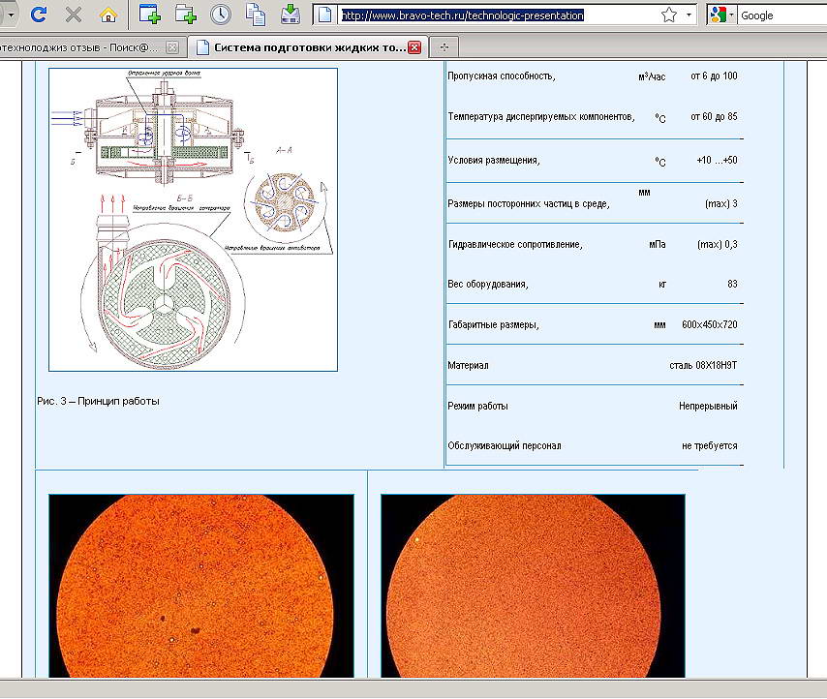Click the unit кг in the weight row

click(662, 285)
